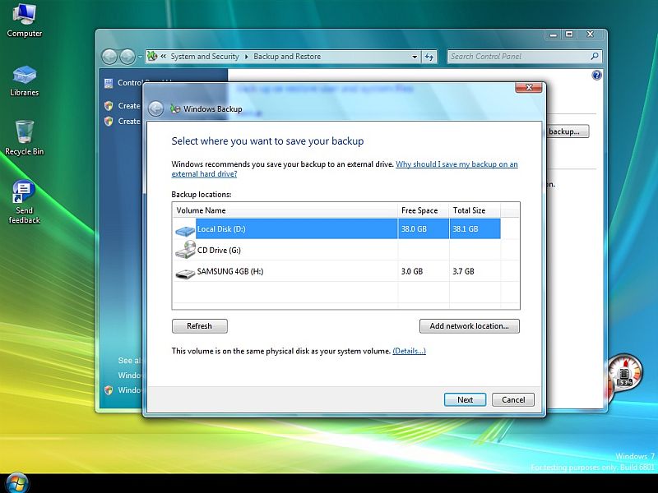
Task: Click the Control Panel back navigation arrow
Action: click(109, 57)
